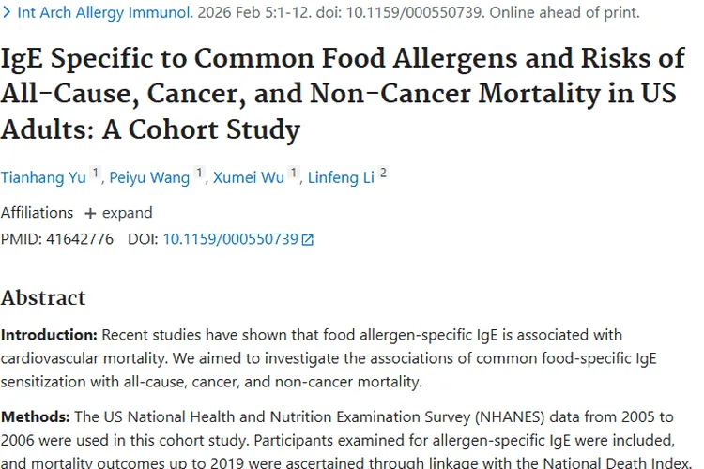The height and width of the screenshot is (469, 704).
Task: Click affiliation superscript 1 after Peiyu Wang
Action: [199, 174]
